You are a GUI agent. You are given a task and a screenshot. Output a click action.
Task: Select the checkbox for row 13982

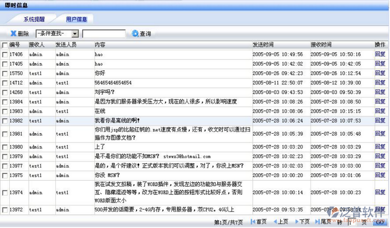5,121
